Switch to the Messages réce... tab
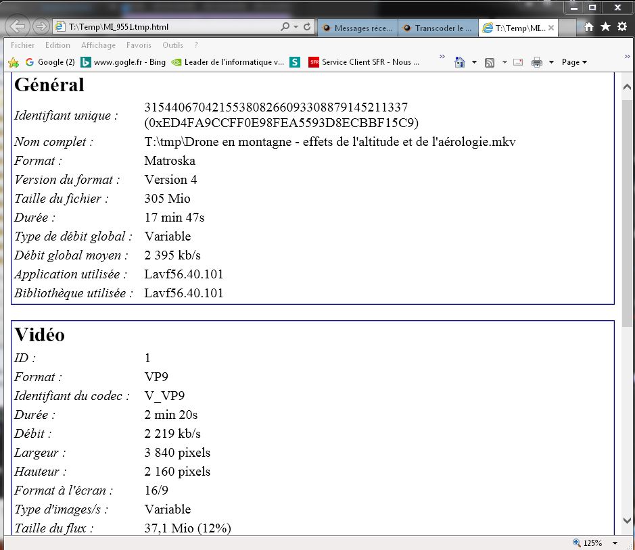Viewport: 635px width, 550px height. coord(358,28)
